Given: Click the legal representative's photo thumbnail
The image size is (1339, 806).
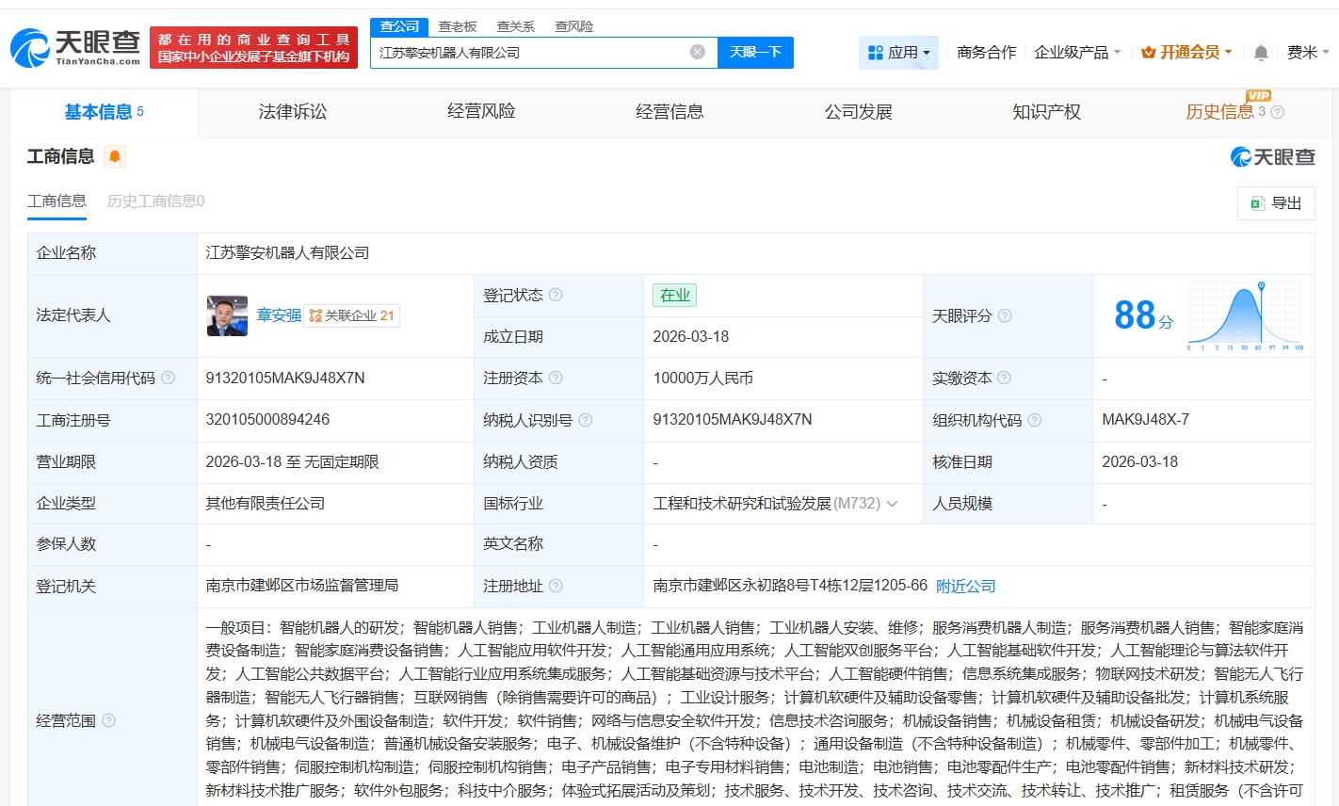Looking at the screenshot, I should tap(227, 315).
